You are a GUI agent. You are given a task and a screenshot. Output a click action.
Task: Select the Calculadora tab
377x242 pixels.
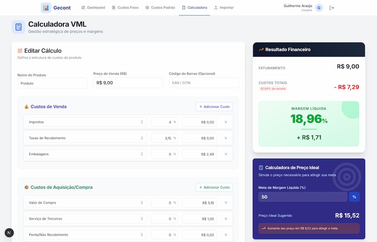[x=194, y=7]
